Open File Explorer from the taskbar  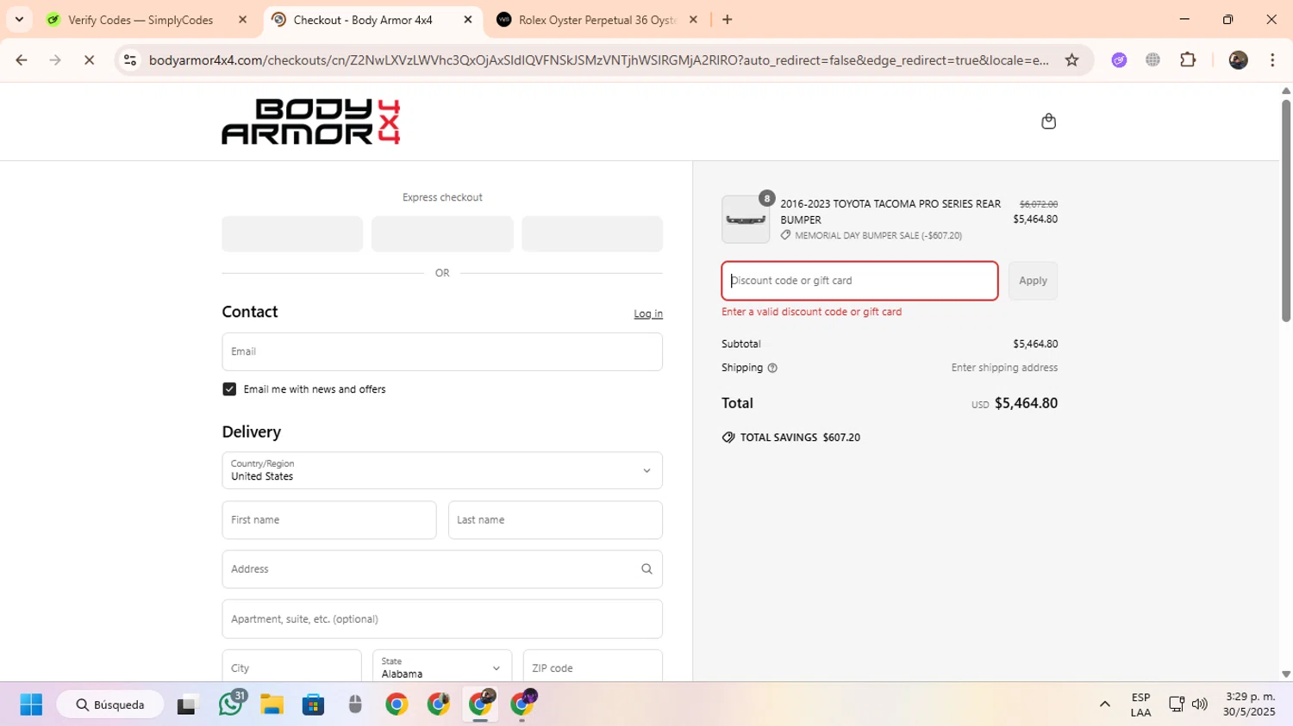[x=272, y=704]
